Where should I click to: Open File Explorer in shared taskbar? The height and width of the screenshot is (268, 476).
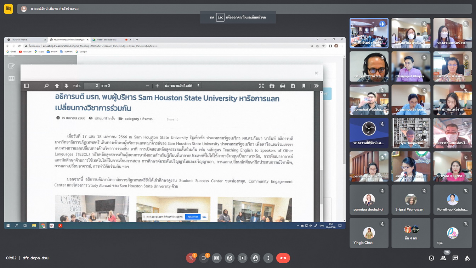coord(34,225)
